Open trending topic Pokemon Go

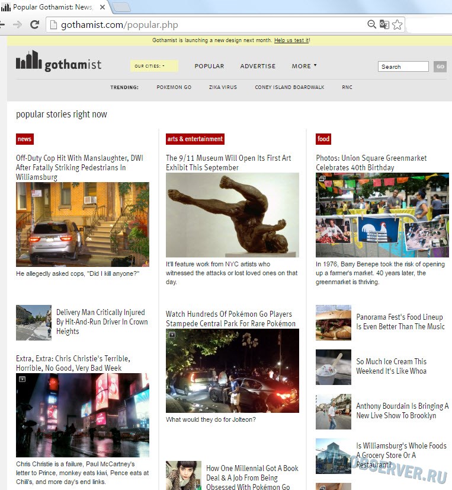point(174,87)
